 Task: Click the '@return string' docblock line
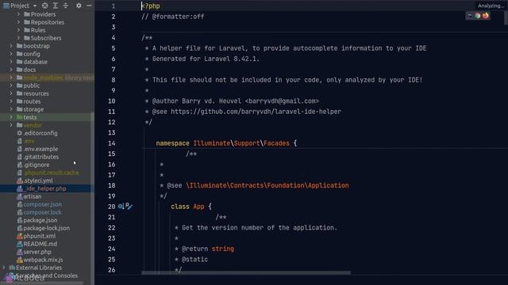(x=208, y=249)
